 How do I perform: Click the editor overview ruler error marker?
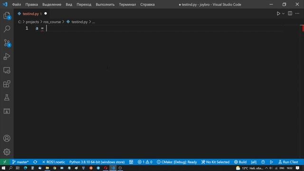(303, 28)
